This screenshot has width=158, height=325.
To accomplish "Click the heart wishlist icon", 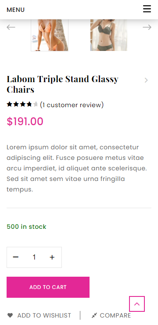I will point(10,315).
